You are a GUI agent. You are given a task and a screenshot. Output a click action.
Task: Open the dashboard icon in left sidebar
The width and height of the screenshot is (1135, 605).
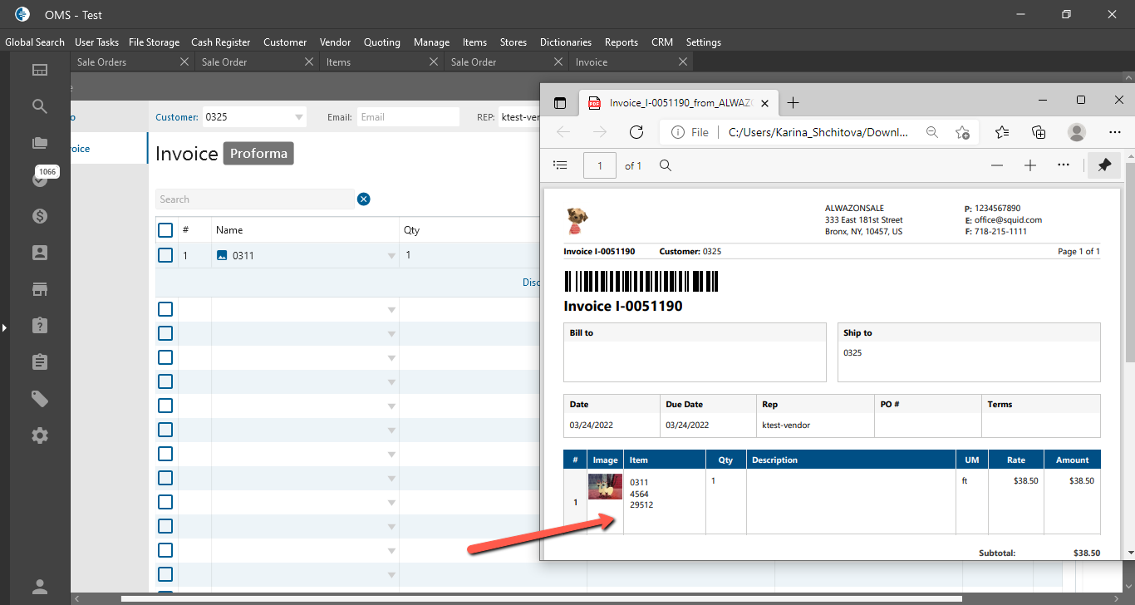point(40,70)
